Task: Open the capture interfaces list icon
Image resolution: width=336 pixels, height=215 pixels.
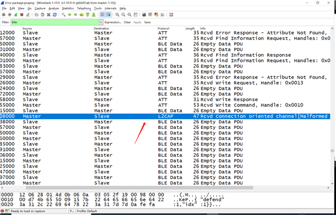Action: coord(4,15)
